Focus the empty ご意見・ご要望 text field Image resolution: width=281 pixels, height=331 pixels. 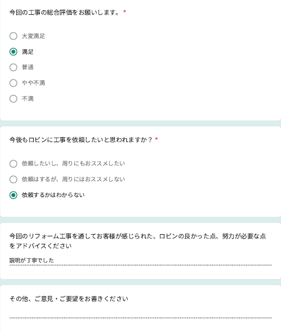click(140, 314)
